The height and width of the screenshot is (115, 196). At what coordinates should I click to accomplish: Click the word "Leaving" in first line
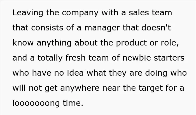tap(28, 13)
